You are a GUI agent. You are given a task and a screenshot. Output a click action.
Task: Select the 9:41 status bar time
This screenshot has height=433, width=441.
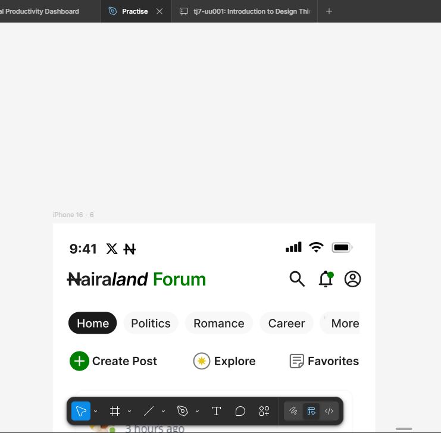tap(83, 249)
